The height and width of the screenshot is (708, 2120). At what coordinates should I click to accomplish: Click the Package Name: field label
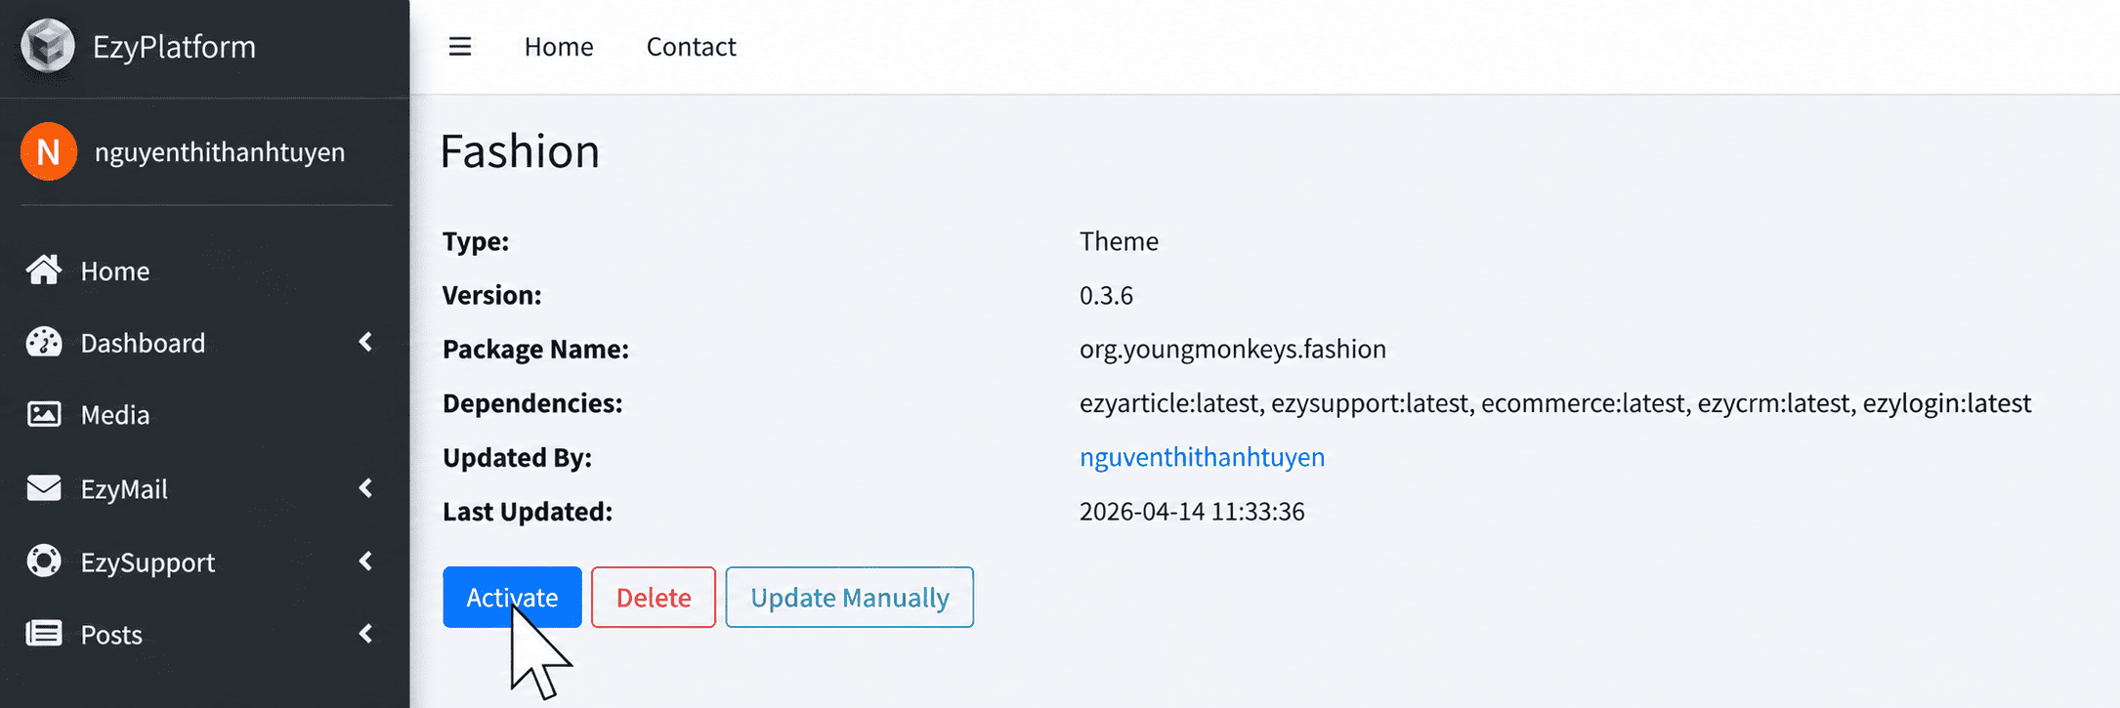tap(535, 349)
